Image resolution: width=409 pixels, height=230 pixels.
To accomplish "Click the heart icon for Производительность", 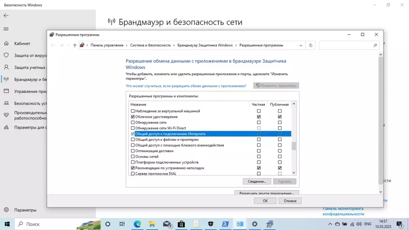I will [6, 115].
